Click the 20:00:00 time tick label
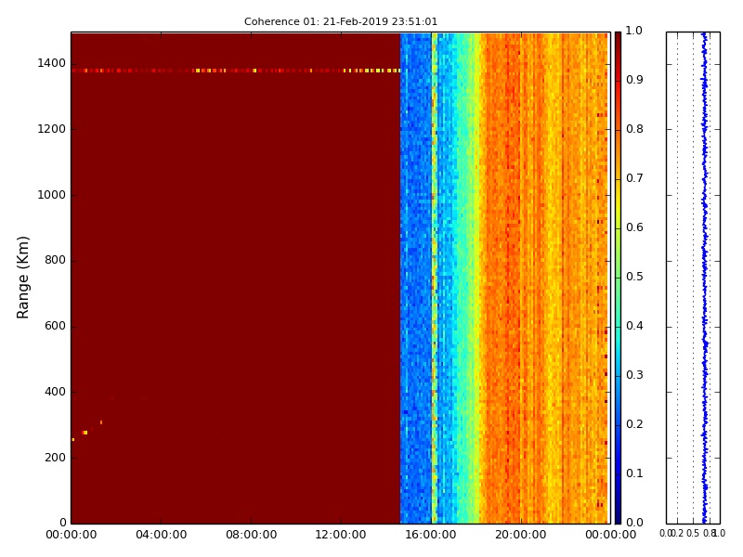Viewport: 743px width, 557px height. click(521, 535)
